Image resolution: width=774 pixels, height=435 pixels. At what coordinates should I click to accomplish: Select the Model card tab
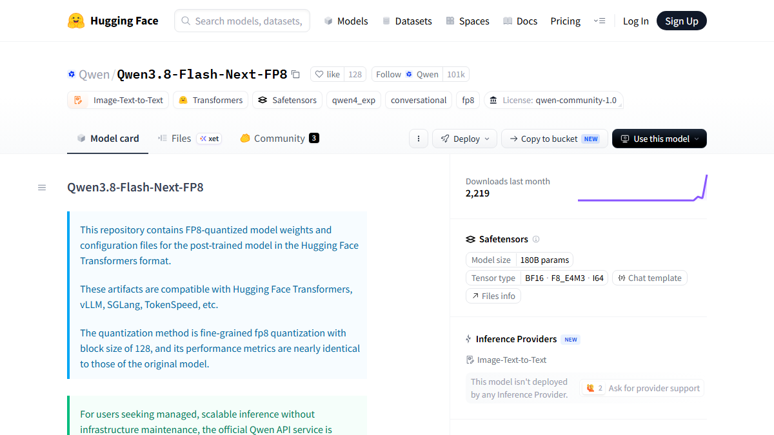coord(108,139)
